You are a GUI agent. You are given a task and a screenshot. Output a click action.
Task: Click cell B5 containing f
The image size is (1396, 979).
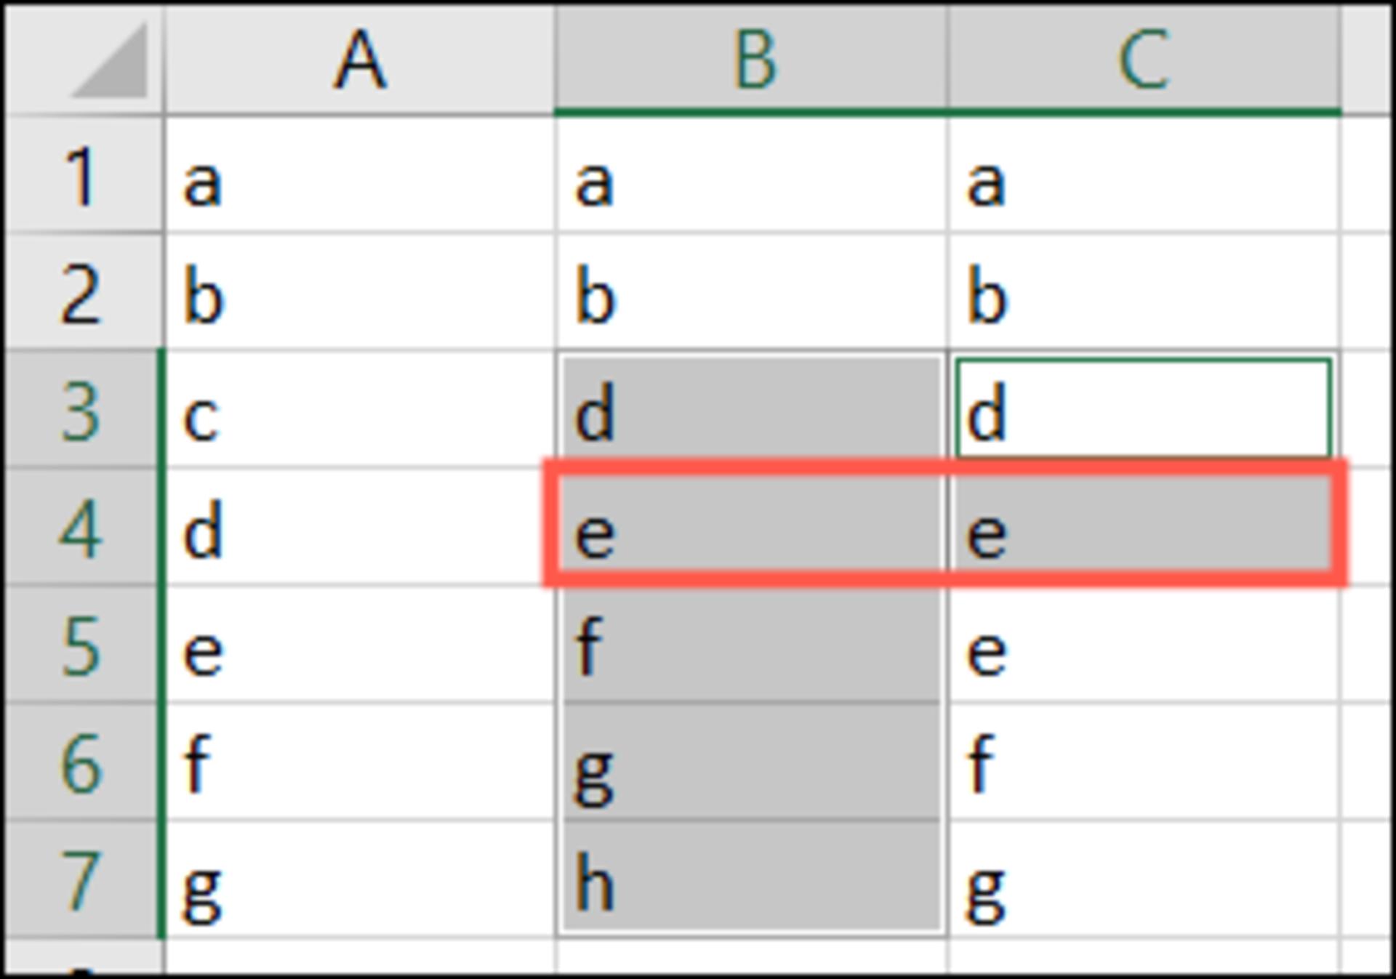[x=751, y=645]
